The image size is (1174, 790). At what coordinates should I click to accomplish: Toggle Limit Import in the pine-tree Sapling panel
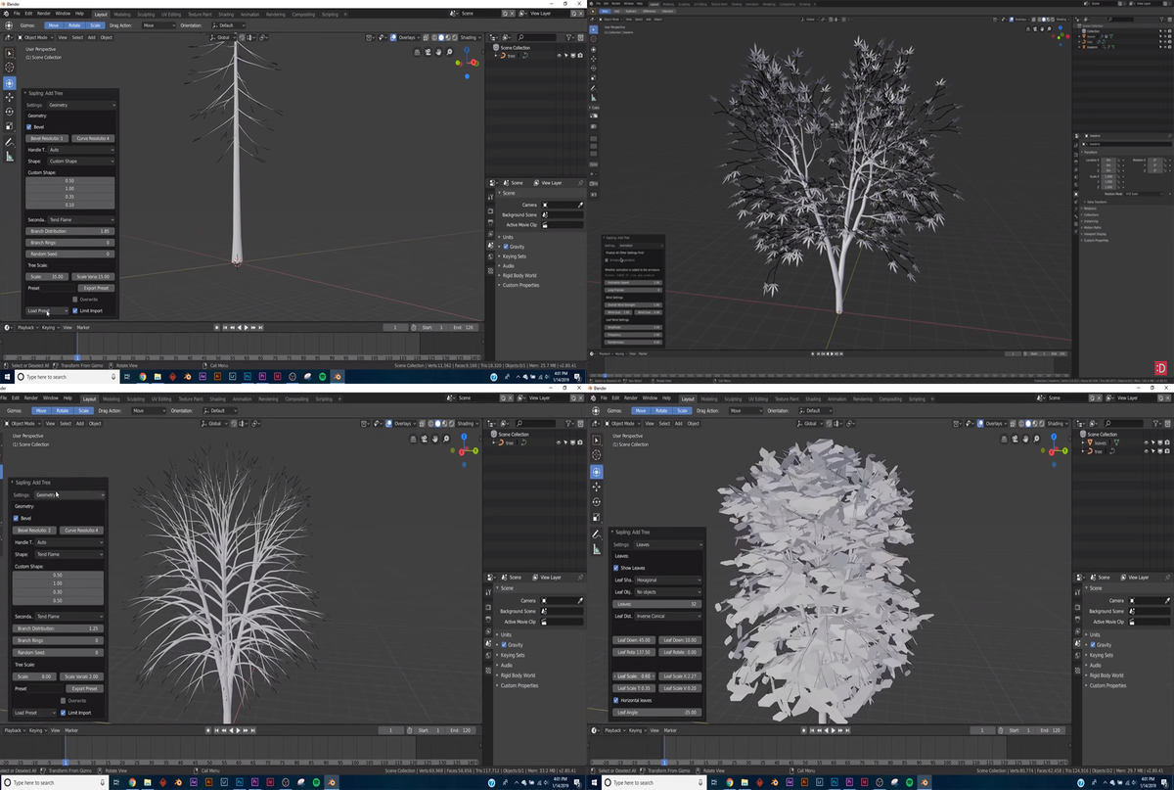75,310
